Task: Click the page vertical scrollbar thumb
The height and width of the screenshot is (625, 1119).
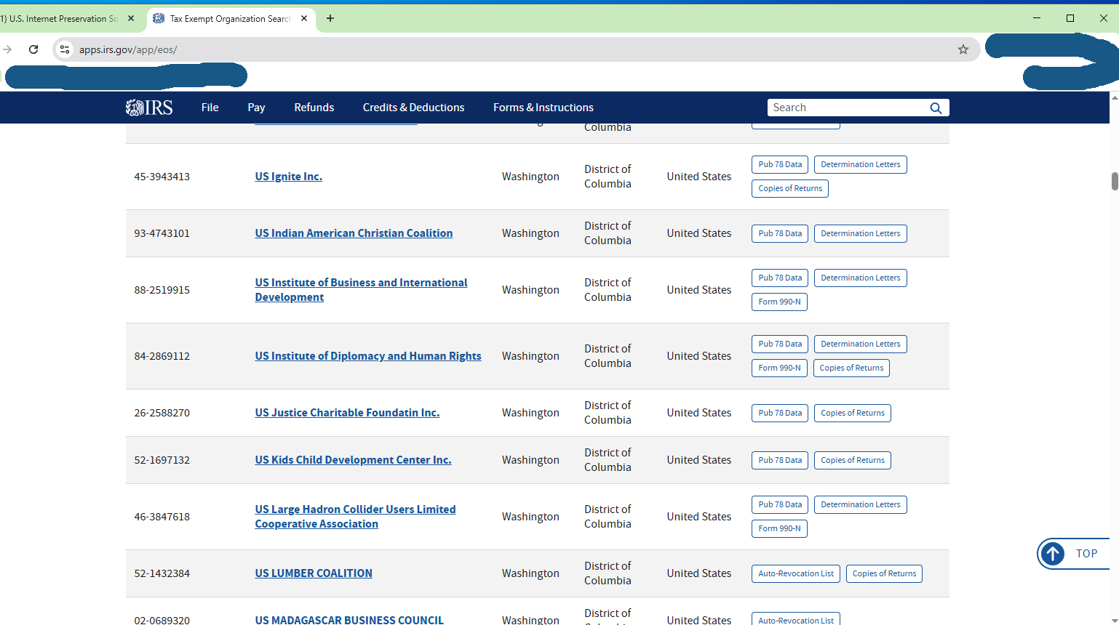Action: (x=1114, y=181)
